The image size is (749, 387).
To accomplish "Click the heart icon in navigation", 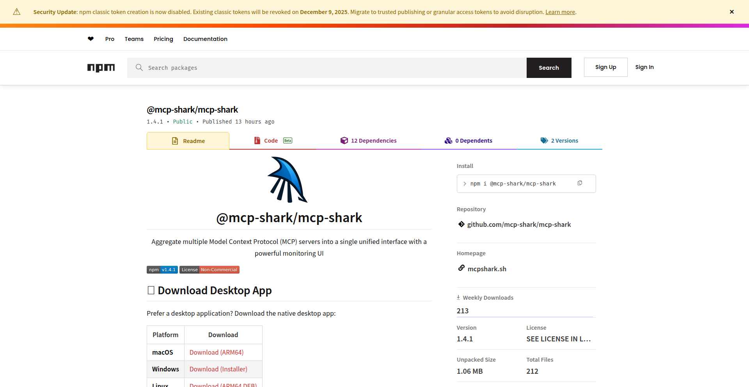I will 91,39.
